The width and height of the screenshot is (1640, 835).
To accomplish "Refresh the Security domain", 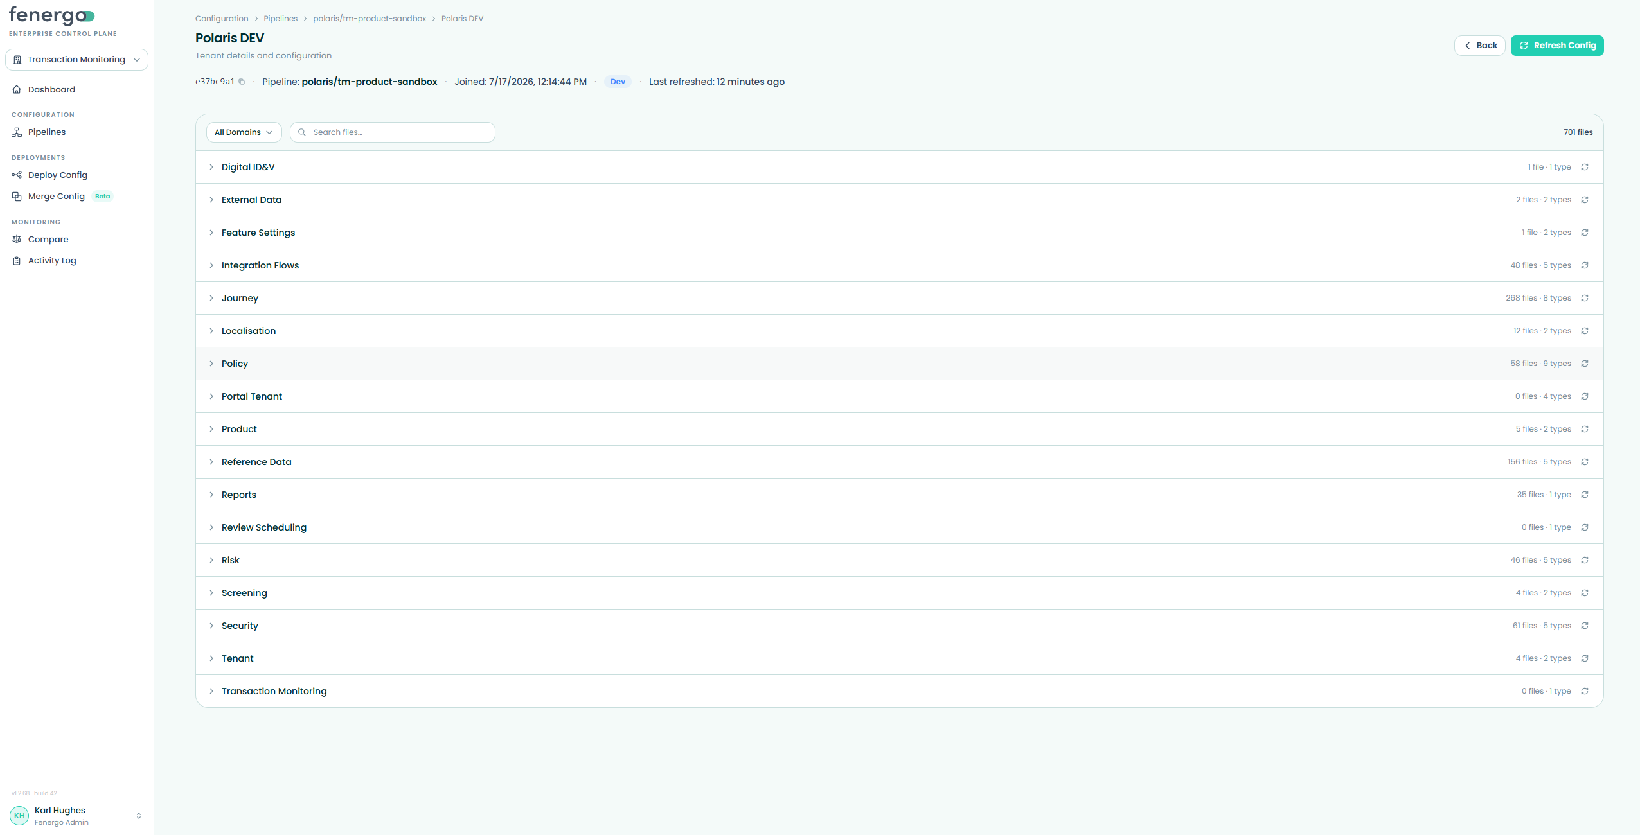I will pyautogui.click(x=1585, y=626).
